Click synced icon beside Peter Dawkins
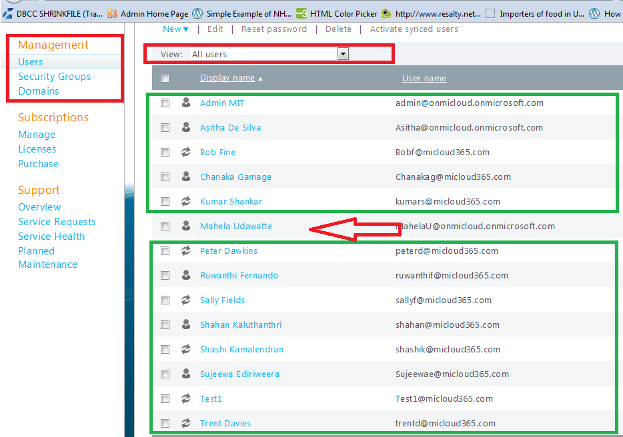Viewport: 623px width, 437px height. [x=186, y=250]
